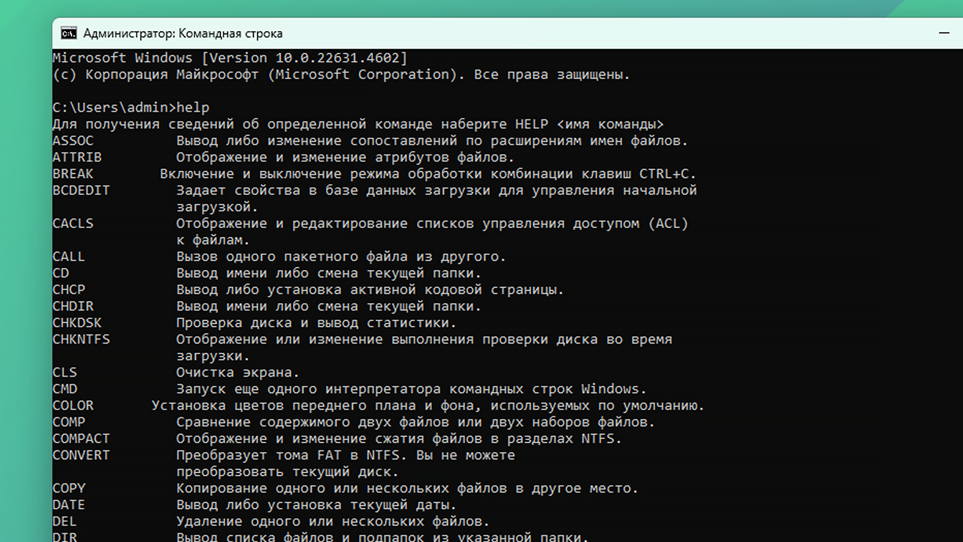Click the 'C:\Users\admin>help' prompt line

click(x=131, y=107)
